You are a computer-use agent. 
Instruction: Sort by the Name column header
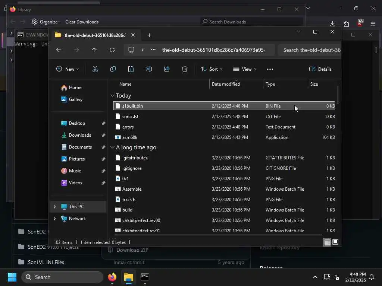click(125, 84)
